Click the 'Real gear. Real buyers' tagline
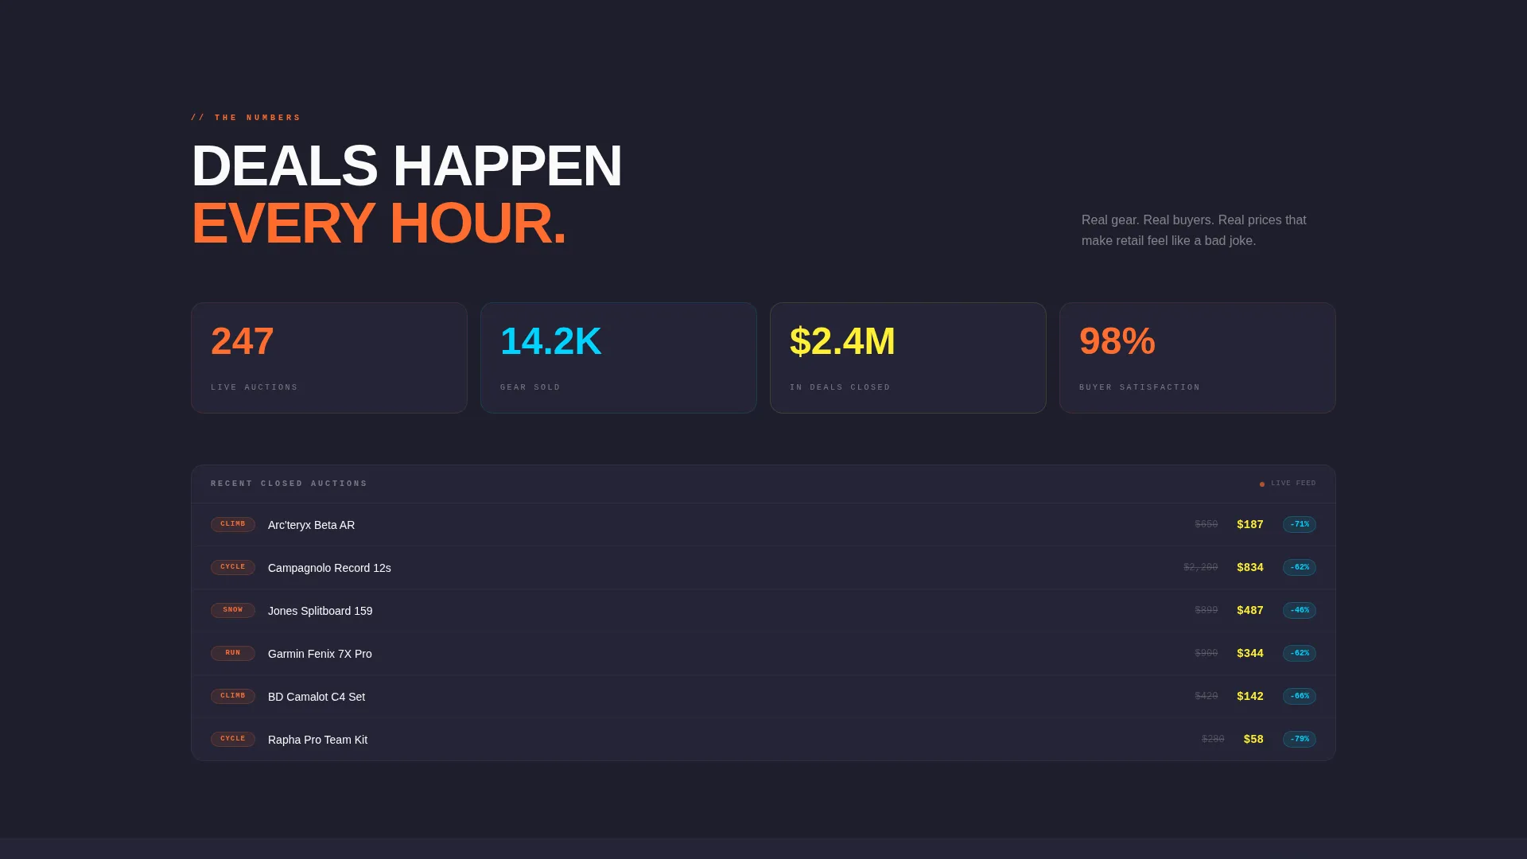 1194,230
